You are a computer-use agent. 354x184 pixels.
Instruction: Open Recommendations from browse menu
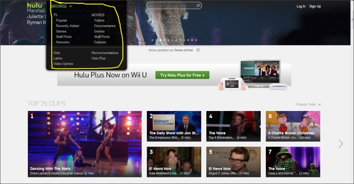tap(105, 53)
